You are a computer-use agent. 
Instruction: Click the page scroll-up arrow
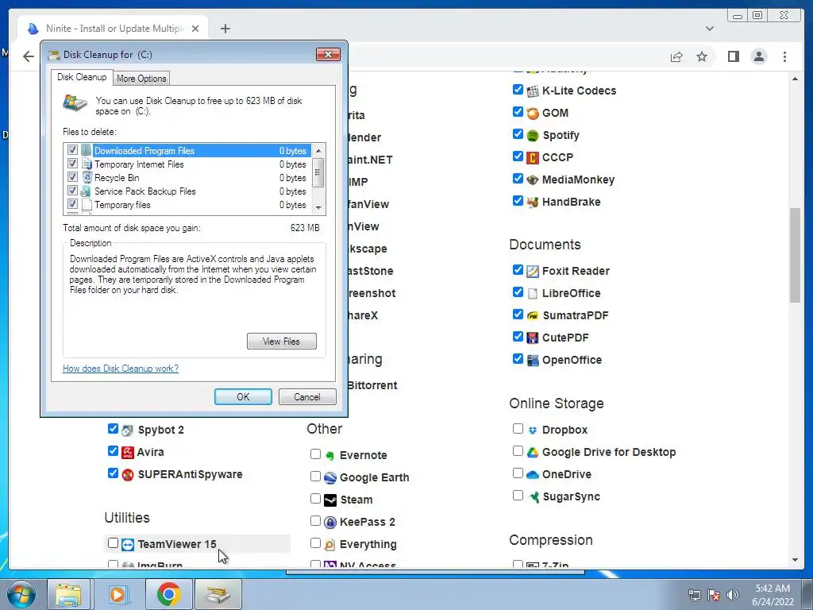pyautogui.click(x=795, y=79)
